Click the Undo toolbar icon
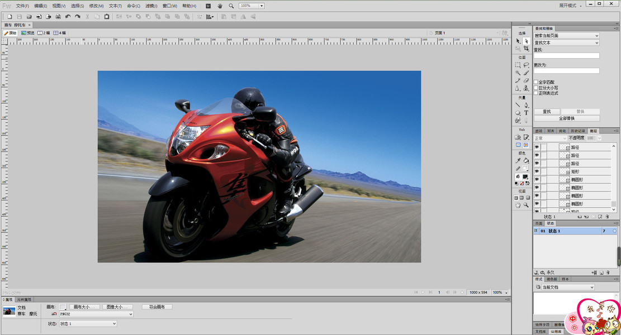This screenshot has height=335, width=621. click(68, 17)
